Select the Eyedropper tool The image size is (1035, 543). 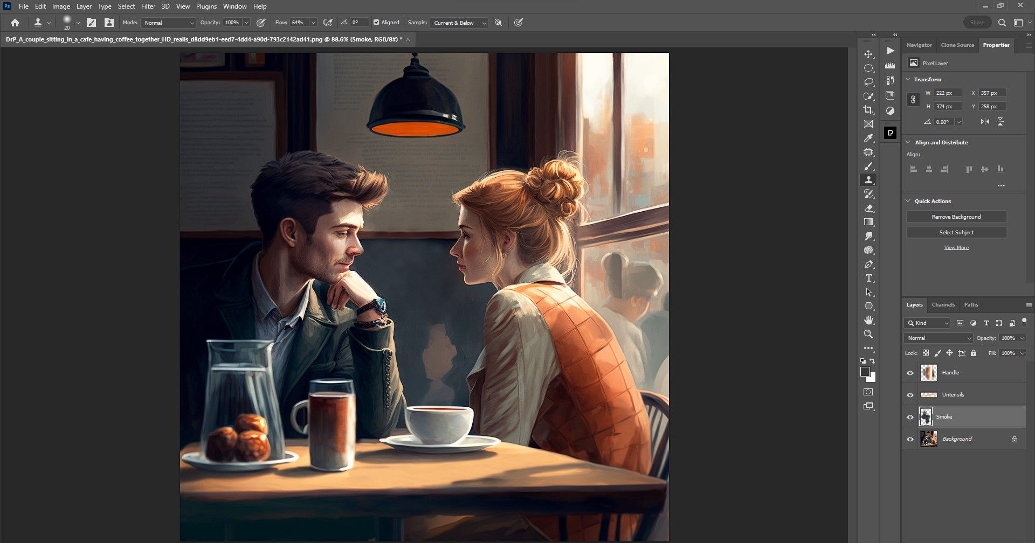click(868, 138)
